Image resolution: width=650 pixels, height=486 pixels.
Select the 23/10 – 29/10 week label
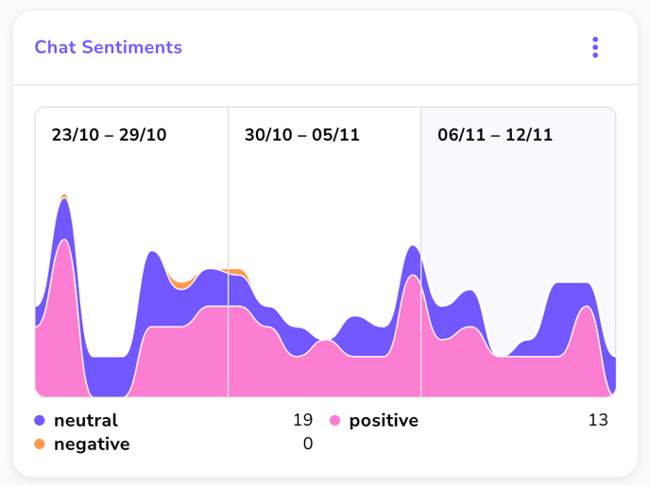[x=109, y=135]
